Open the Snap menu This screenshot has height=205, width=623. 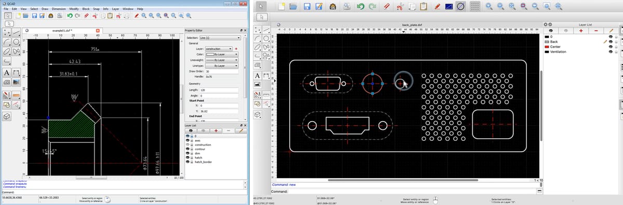pos(96,9)
